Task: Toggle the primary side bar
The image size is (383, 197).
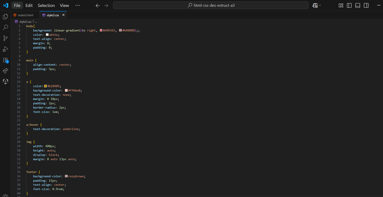Action: click(x=349, y=5)
